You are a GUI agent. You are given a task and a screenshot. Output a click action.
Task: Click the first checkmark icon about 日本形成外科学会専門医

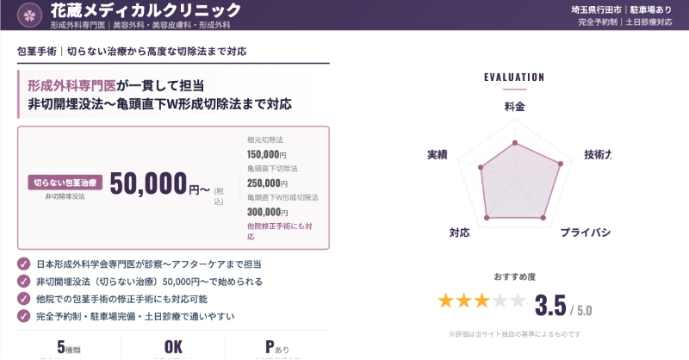[23, 264]
